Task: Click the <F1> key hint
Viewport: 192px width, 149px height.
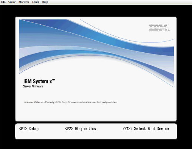Action: pos(23,129)
